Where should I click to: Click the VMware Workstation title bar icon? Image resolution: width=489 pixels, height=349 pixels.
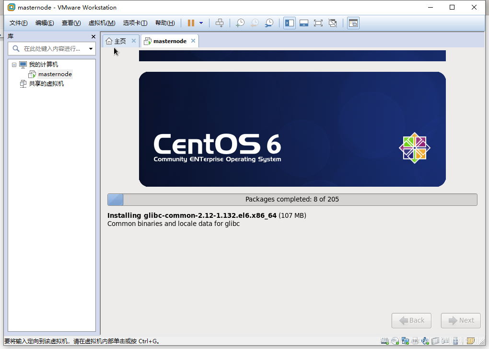click(11, 7)
